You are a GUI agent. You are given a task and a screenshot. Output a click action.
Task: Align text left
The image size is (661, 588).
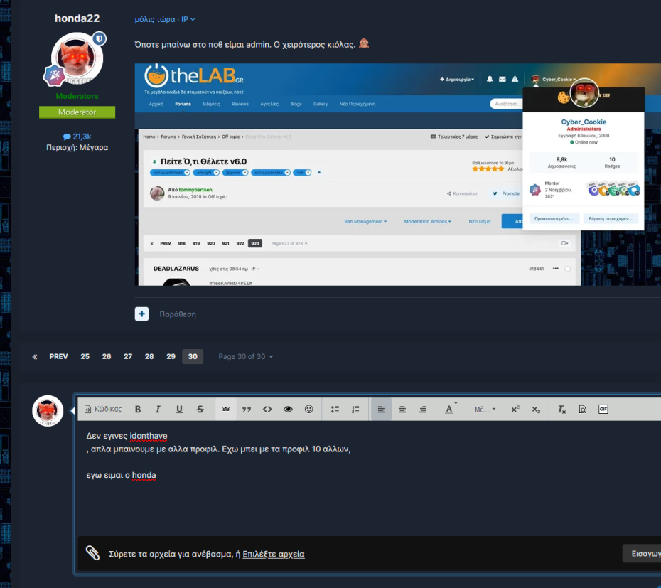381,409
